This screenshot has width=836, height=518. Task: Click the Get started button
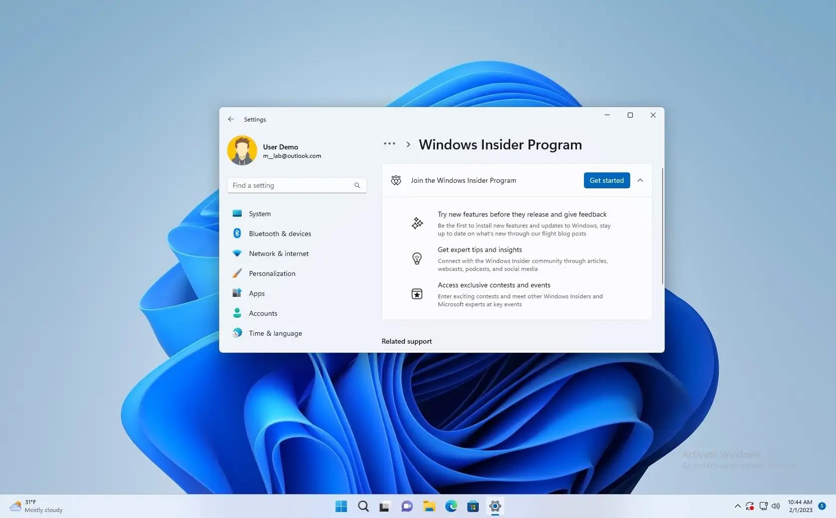click(x=606, y=180)
